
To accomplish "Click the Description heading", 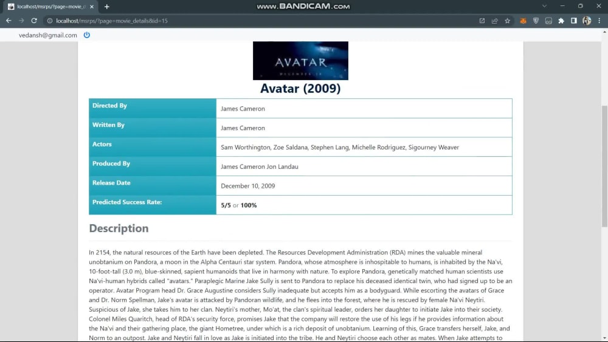I will click(x=119, y=228).
